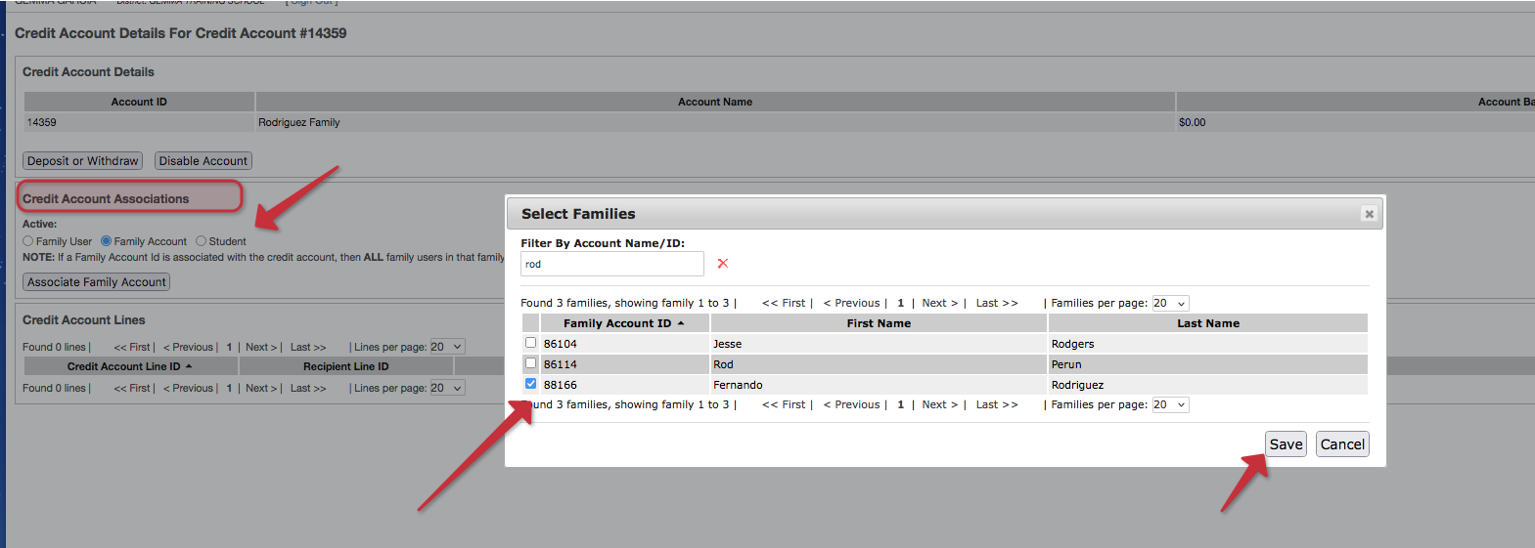Screen dimensions: 1535x548
Task: Sort by Last Name column header
Action: click(x=1208, y=323)
